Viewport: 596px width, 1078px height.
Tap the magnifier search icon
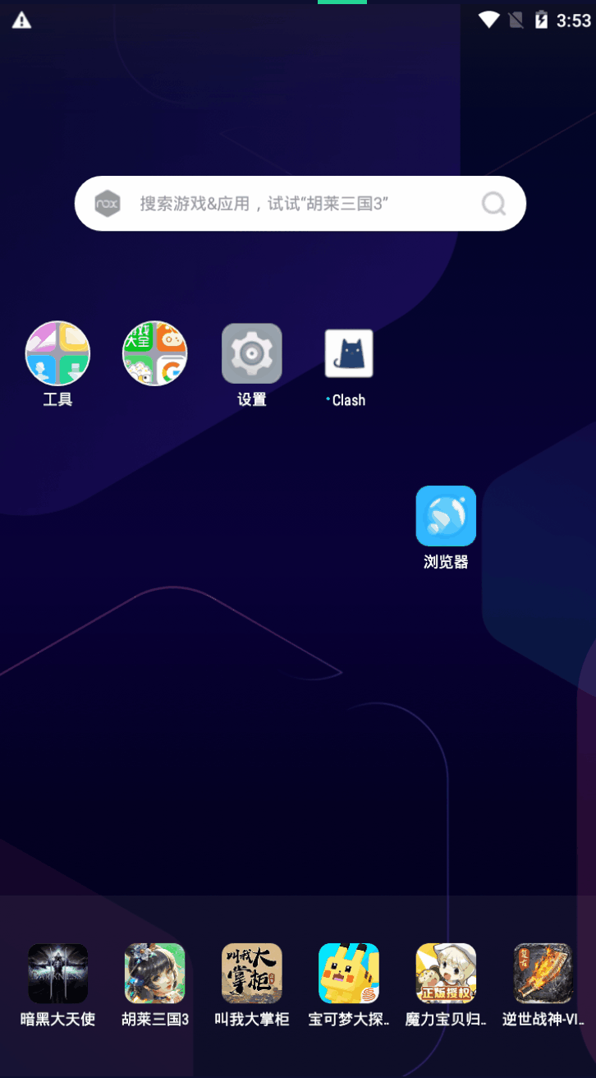(494, 204)
